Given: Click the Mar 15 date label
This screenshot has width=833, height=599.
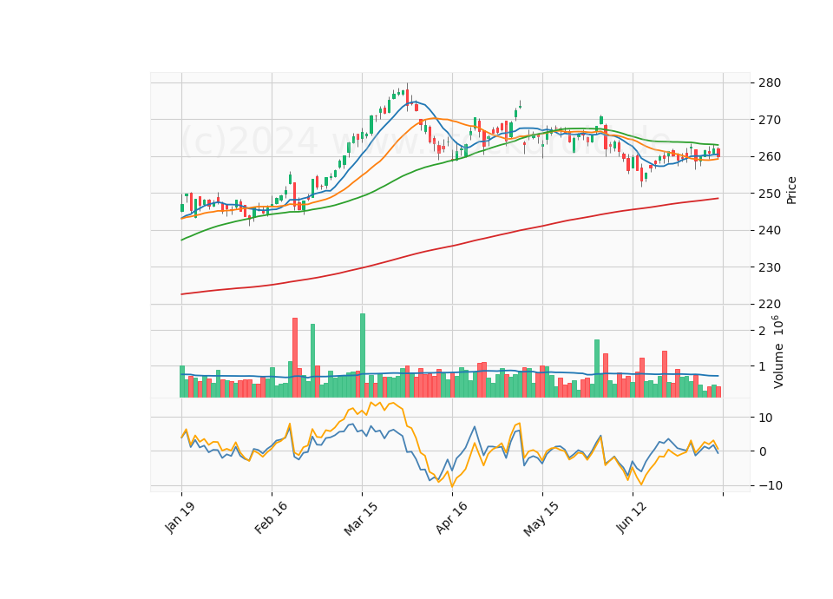Looking at the screenshot, I should click(x=361, y=518).
